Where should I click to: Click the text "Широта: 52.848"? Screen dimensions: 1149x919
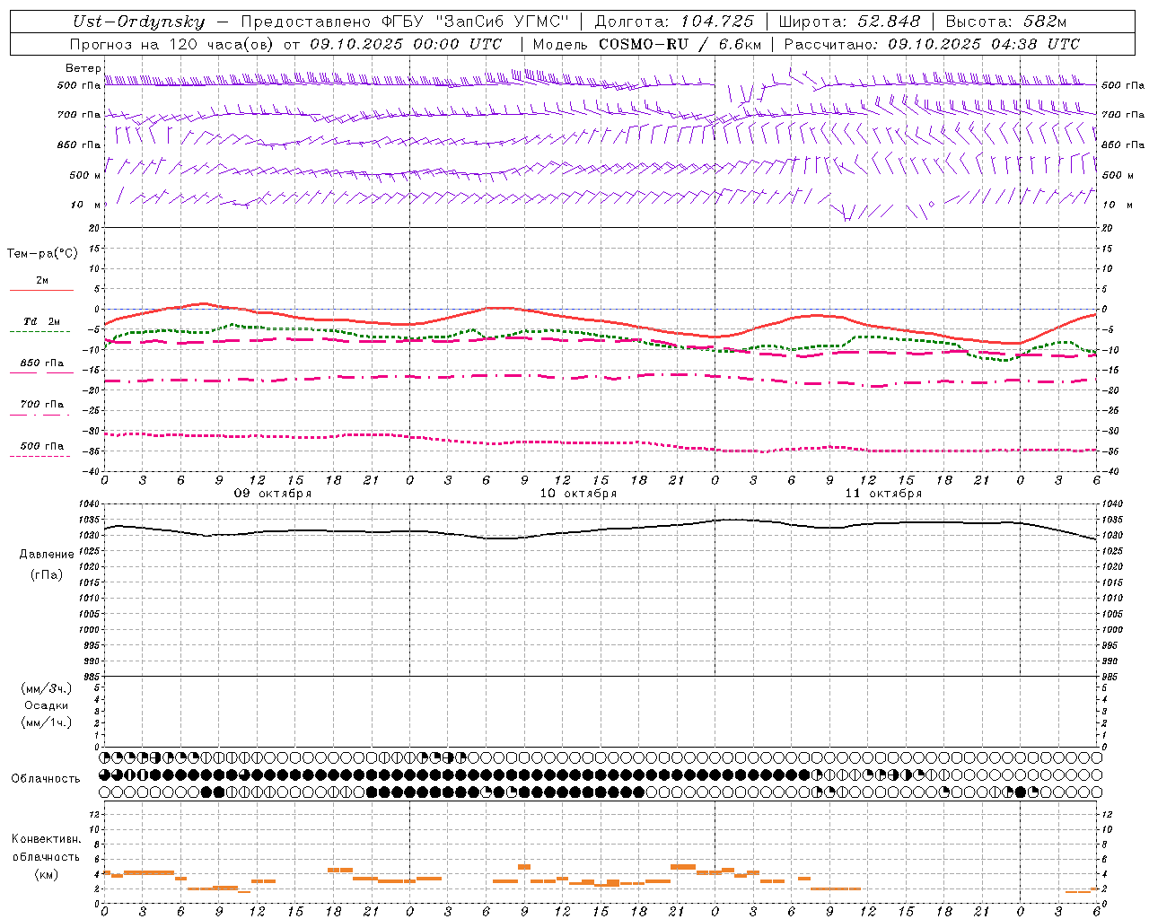(x=849, y=22)
